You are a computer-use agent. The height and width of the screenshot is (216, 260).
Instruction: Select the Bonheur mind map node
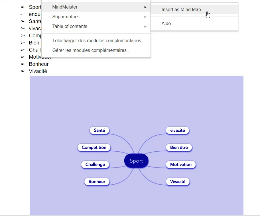[97, 182]
